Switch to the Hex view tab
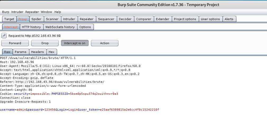The height and width of the screenshot is (126, 267). [52, 52]
